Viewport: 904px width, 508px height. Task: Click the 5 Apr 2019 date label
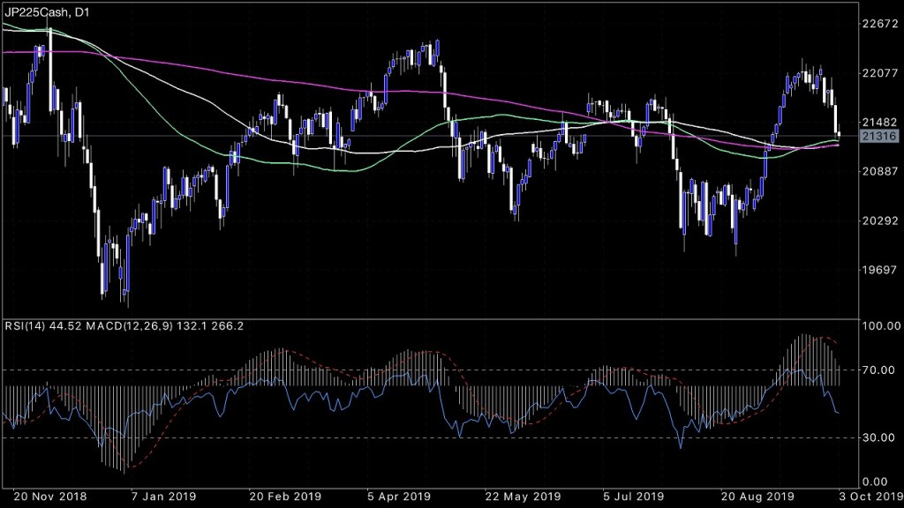(x=398, y=495)
